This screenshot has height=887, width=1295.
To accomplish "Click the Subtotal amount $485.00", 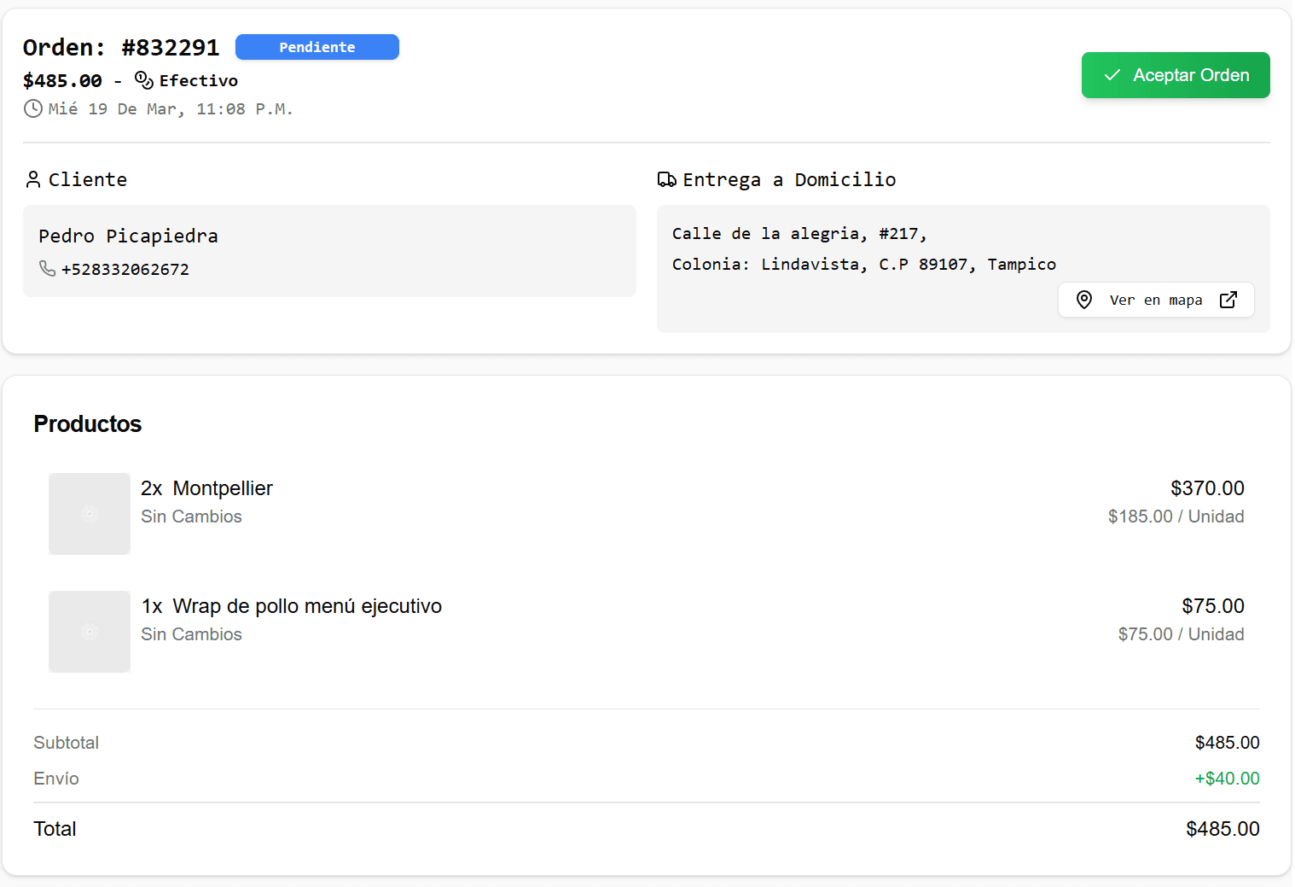I will pyautogui.click(x=1227, y=743).
